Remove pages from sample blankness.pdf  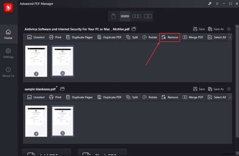click(170, 97)
